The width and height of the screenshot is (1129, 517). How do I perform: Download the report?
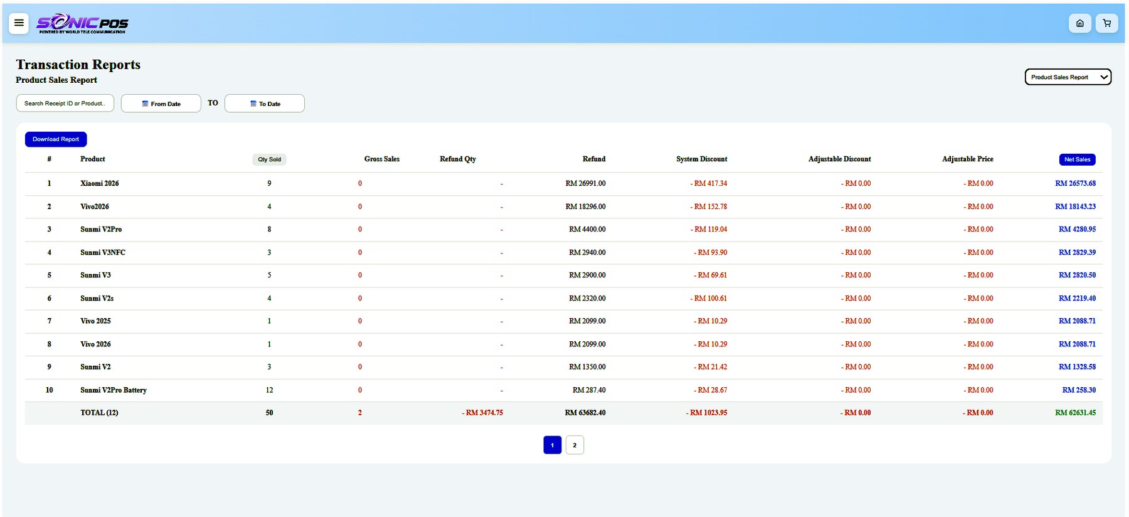(x=56, y=139)
